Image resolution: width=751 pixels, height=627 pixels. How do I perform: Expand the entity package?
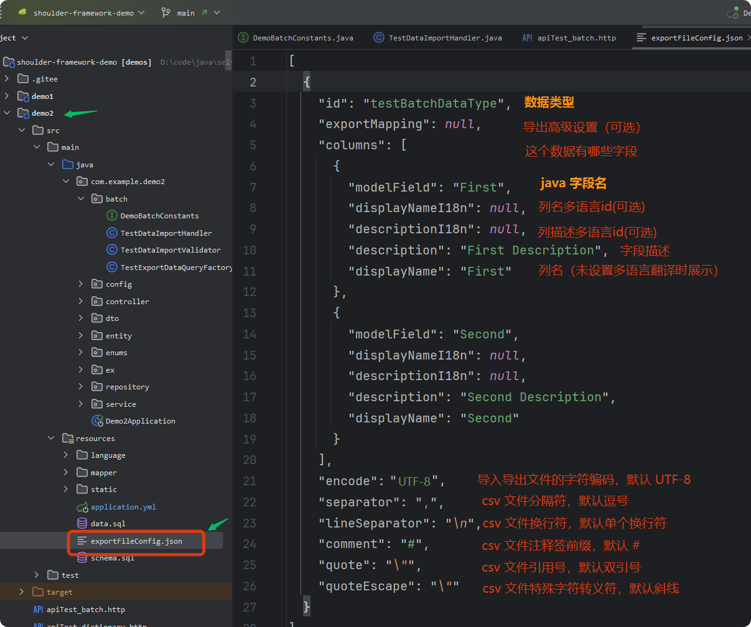(x=81, y=336)
